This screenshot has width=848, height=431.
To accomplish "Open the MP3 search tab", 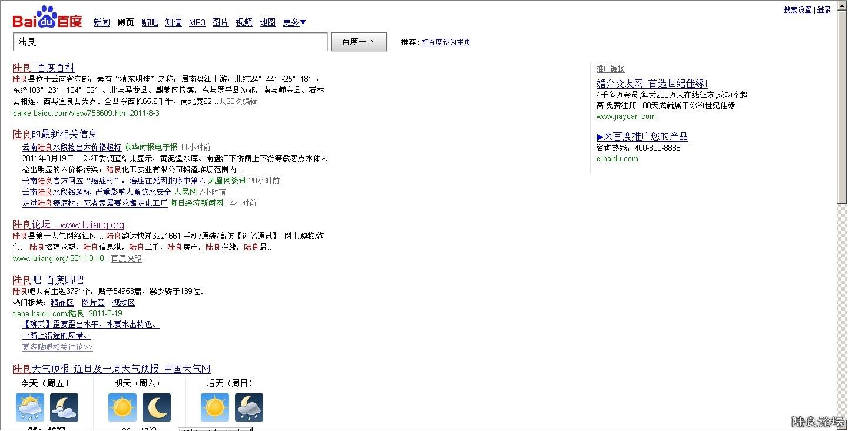I will (197, 22).
